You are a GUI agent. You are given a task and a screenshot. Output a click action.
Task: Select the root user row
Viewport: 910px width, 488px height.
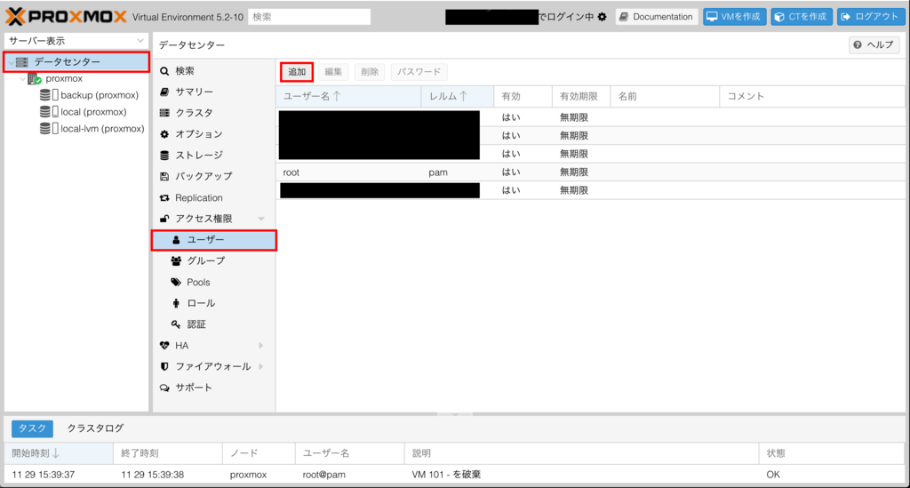coord(591,172)
